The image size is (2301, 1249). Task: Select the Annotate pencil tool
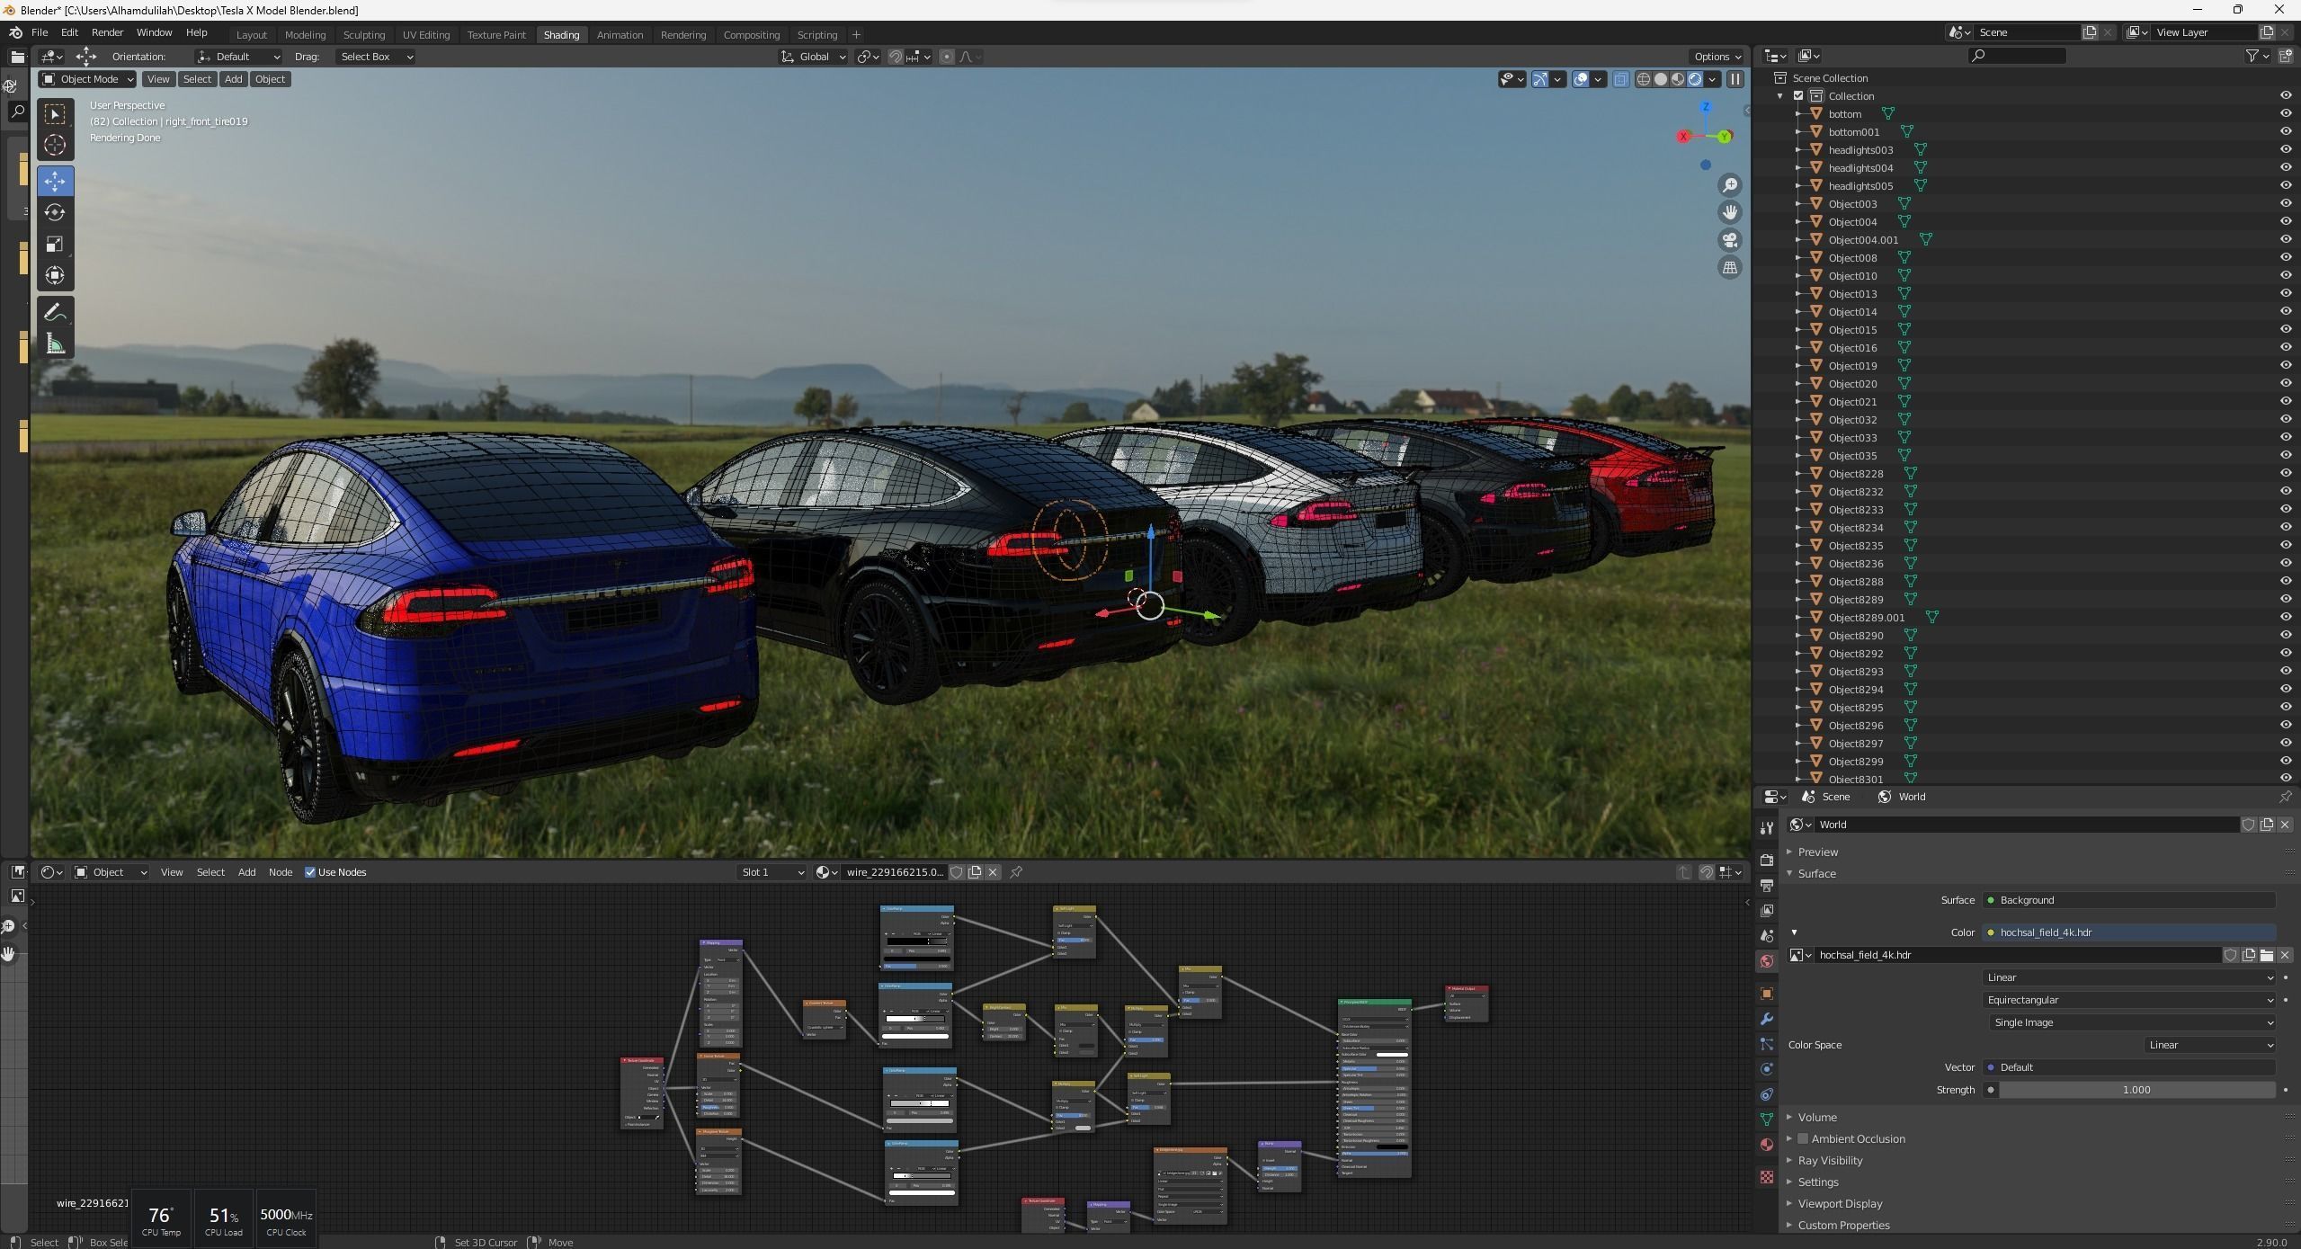(55, 312)
